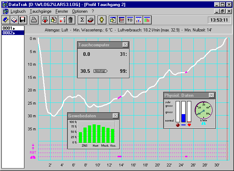Viewport: 234px width, 171px height.
Task: Open the Logbuch menu
Action: pos(18,11)
